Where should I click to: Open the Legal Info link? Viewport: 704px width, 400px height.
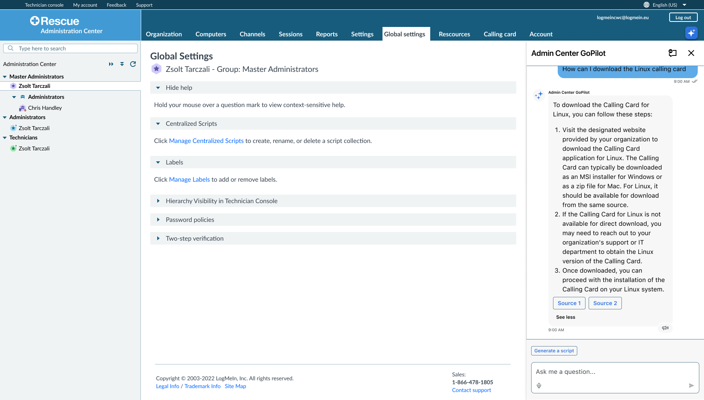coord(167,386)
